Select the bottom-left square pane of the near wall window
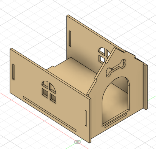The height and width of the screenshot is (149, 156). coord(45,93)
